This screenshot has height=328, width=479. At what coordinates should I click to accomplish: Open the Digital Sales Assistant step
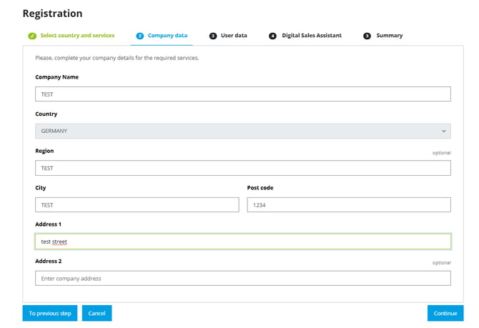pos(312,36)
